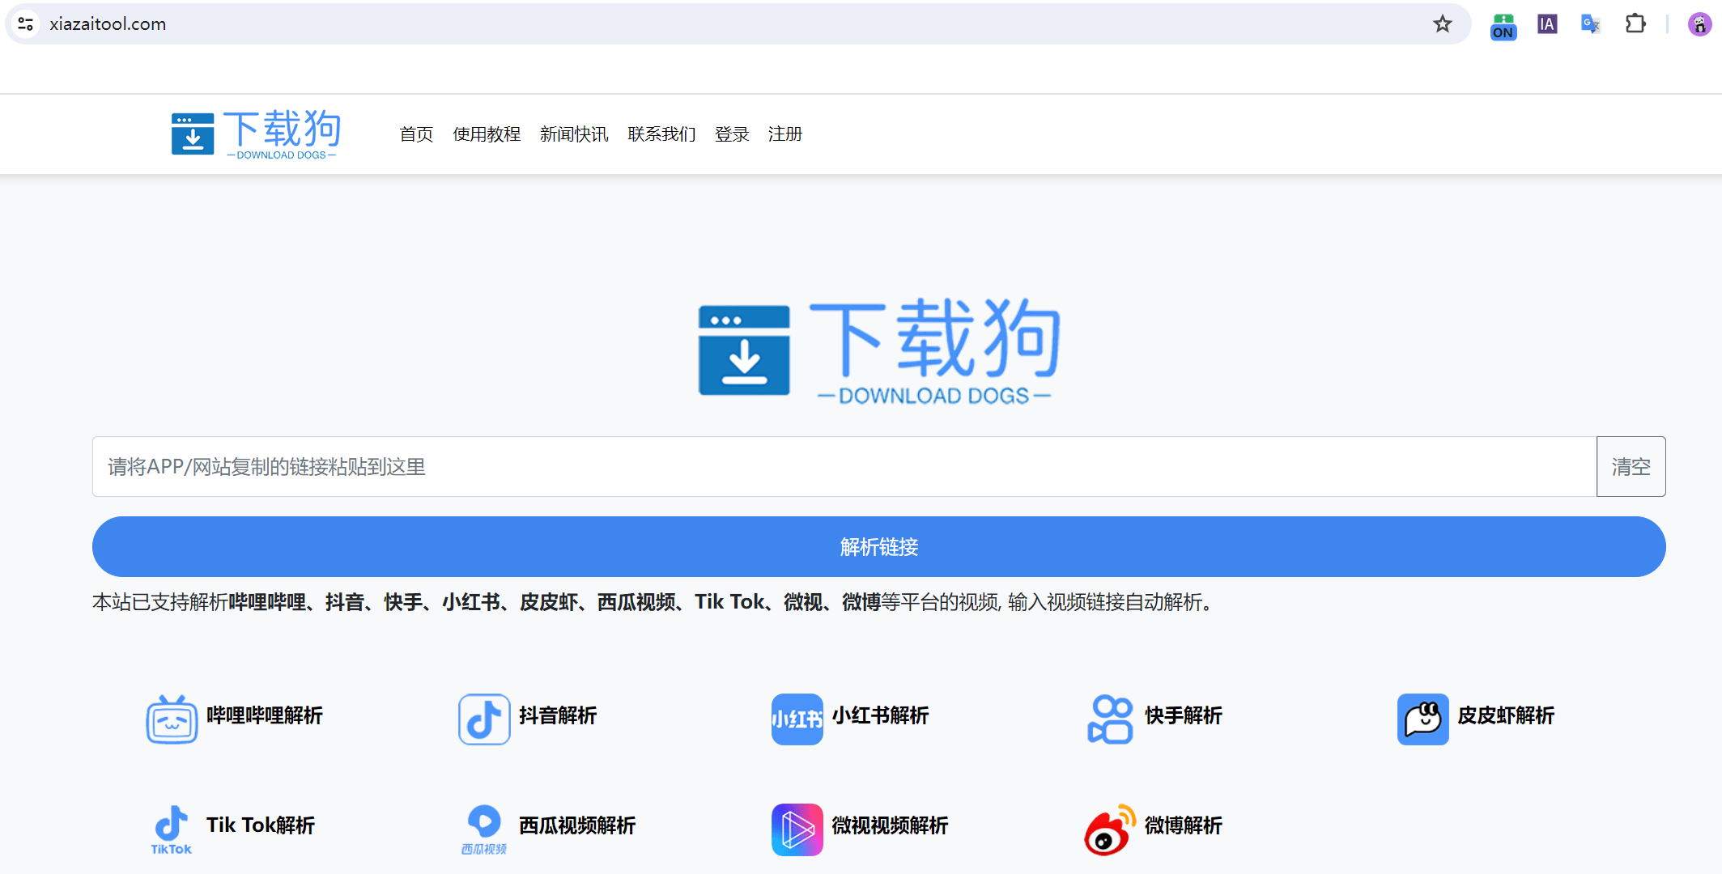Open the 小红书解析 link
This screenshot has width=1722, height=874.
[x=880, y=715]
